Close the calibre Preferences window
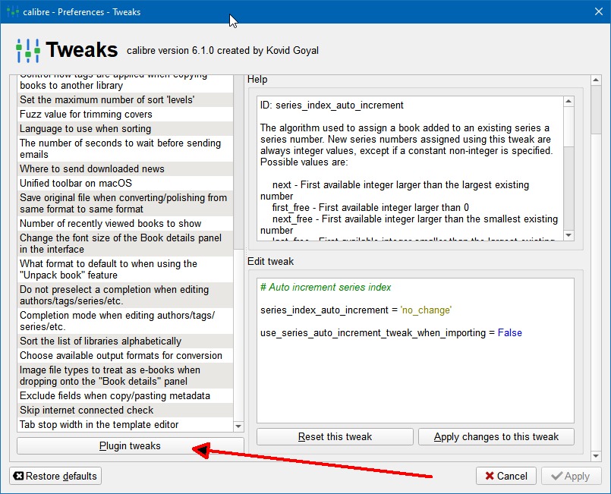The width and height of the screenshot is (611, 494). [599, 11]
